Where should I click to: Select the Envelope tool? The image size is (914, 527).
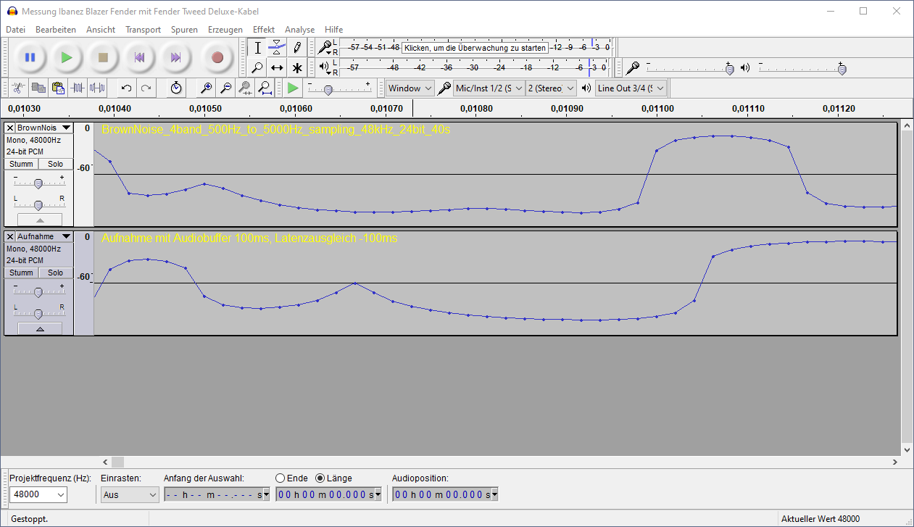(277, 48)
